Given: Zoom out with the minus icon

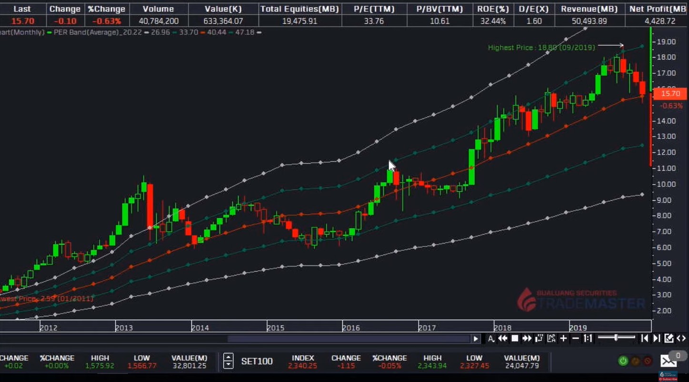Looking at the screenshot, I should pyautogui.click(x=575, y=338).
